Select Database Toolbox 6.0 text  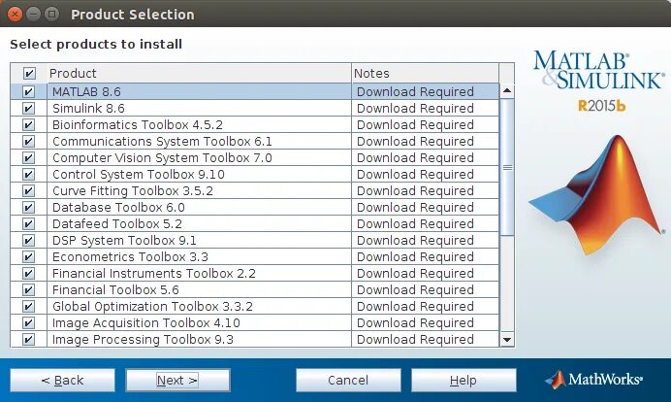118,207
